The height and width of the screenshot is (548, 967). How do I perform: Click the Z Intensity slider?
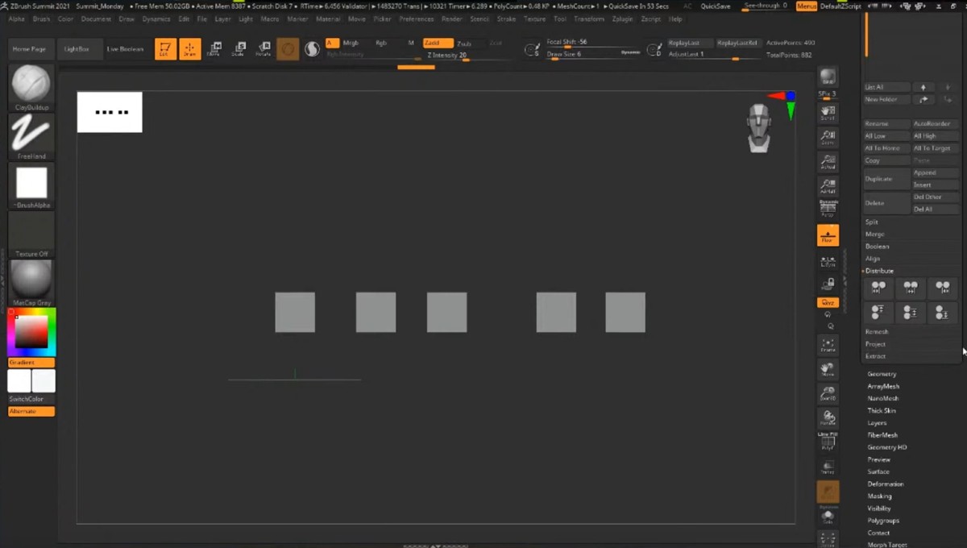(447, 56)
